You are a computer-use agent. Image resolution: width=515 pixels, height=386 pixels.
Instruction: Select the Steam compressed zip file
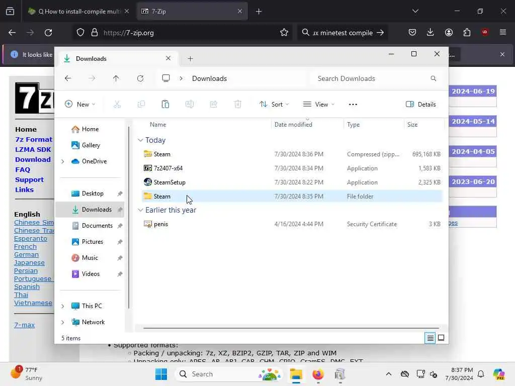(x=292, y=154)
